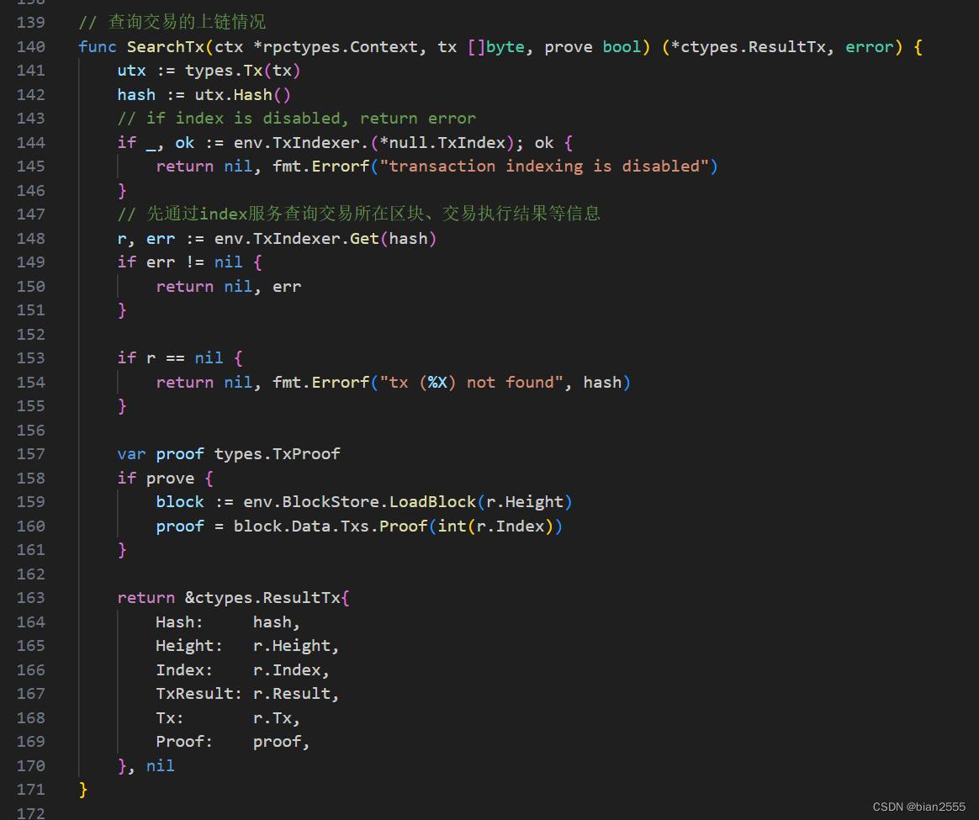Click "types.TxProof" on line 157
Image resolution: width=979 pixels, height=820 pixels.
278,454
